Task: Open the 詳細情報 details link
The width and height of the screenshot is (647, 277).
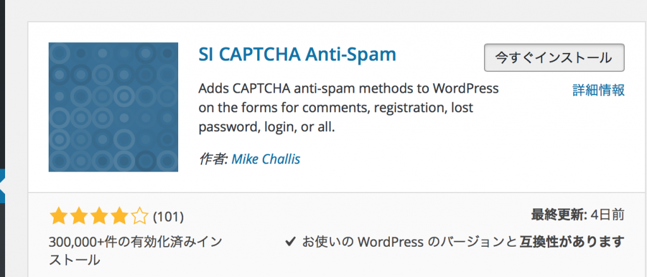Action: tap(598, 90)
